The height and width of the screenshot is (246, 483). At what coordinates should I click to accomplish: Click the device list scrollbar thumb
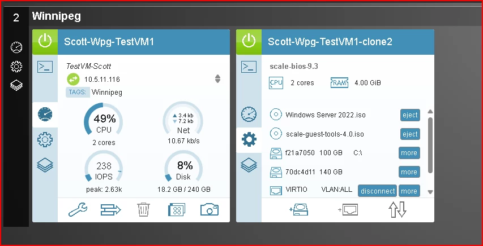tap(430, 146)
